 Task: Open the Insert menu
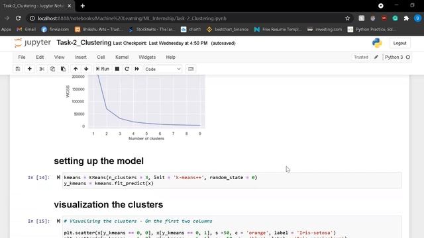(x=81, y=58)
